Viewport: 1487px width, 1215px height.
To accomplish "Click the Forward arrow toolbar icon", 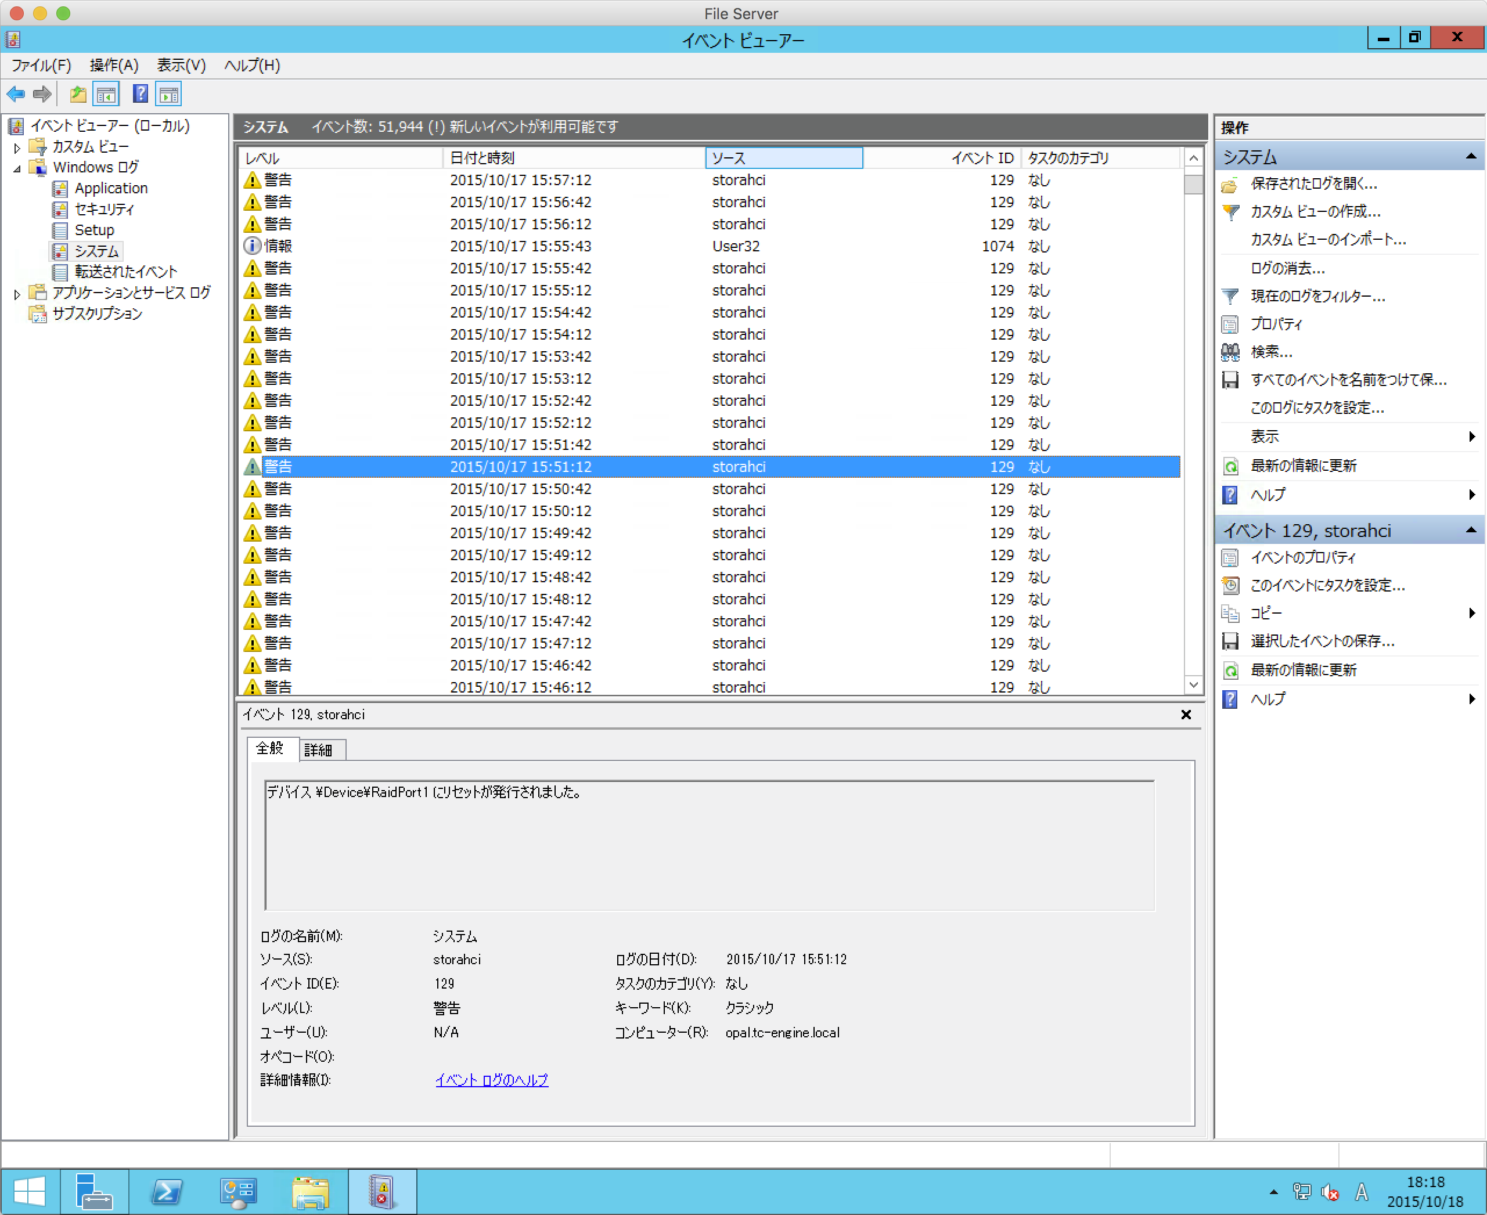I will (43, 94).
